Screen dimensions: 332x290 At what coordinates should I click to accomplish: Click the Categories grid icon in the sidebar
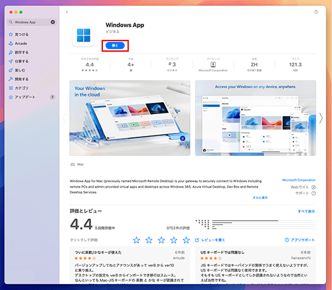[11, 88]
